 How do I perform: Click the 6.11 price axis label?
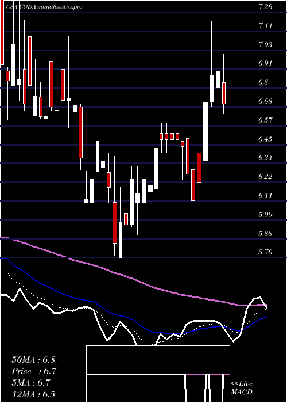pyautogui.click(x=265, y=196)
